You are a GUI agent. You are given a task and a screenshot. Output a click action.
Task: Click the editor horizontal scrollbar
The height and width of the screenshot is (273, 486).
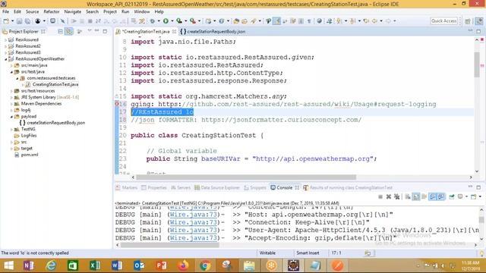[x=302, y=177]
